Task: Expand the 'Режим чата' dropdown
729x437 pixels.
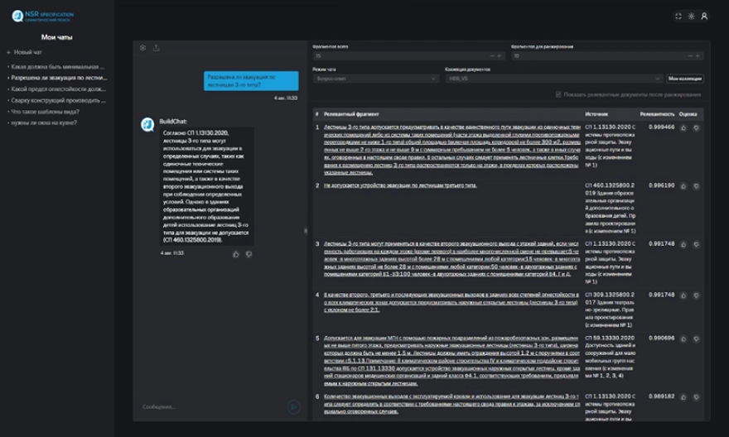Action: click(375, 79)
